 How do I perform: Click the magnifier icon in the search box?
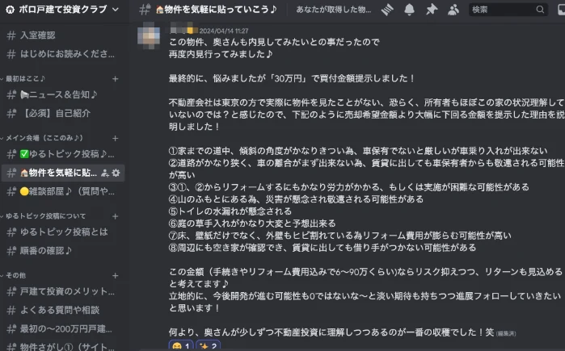click(540, 10)
